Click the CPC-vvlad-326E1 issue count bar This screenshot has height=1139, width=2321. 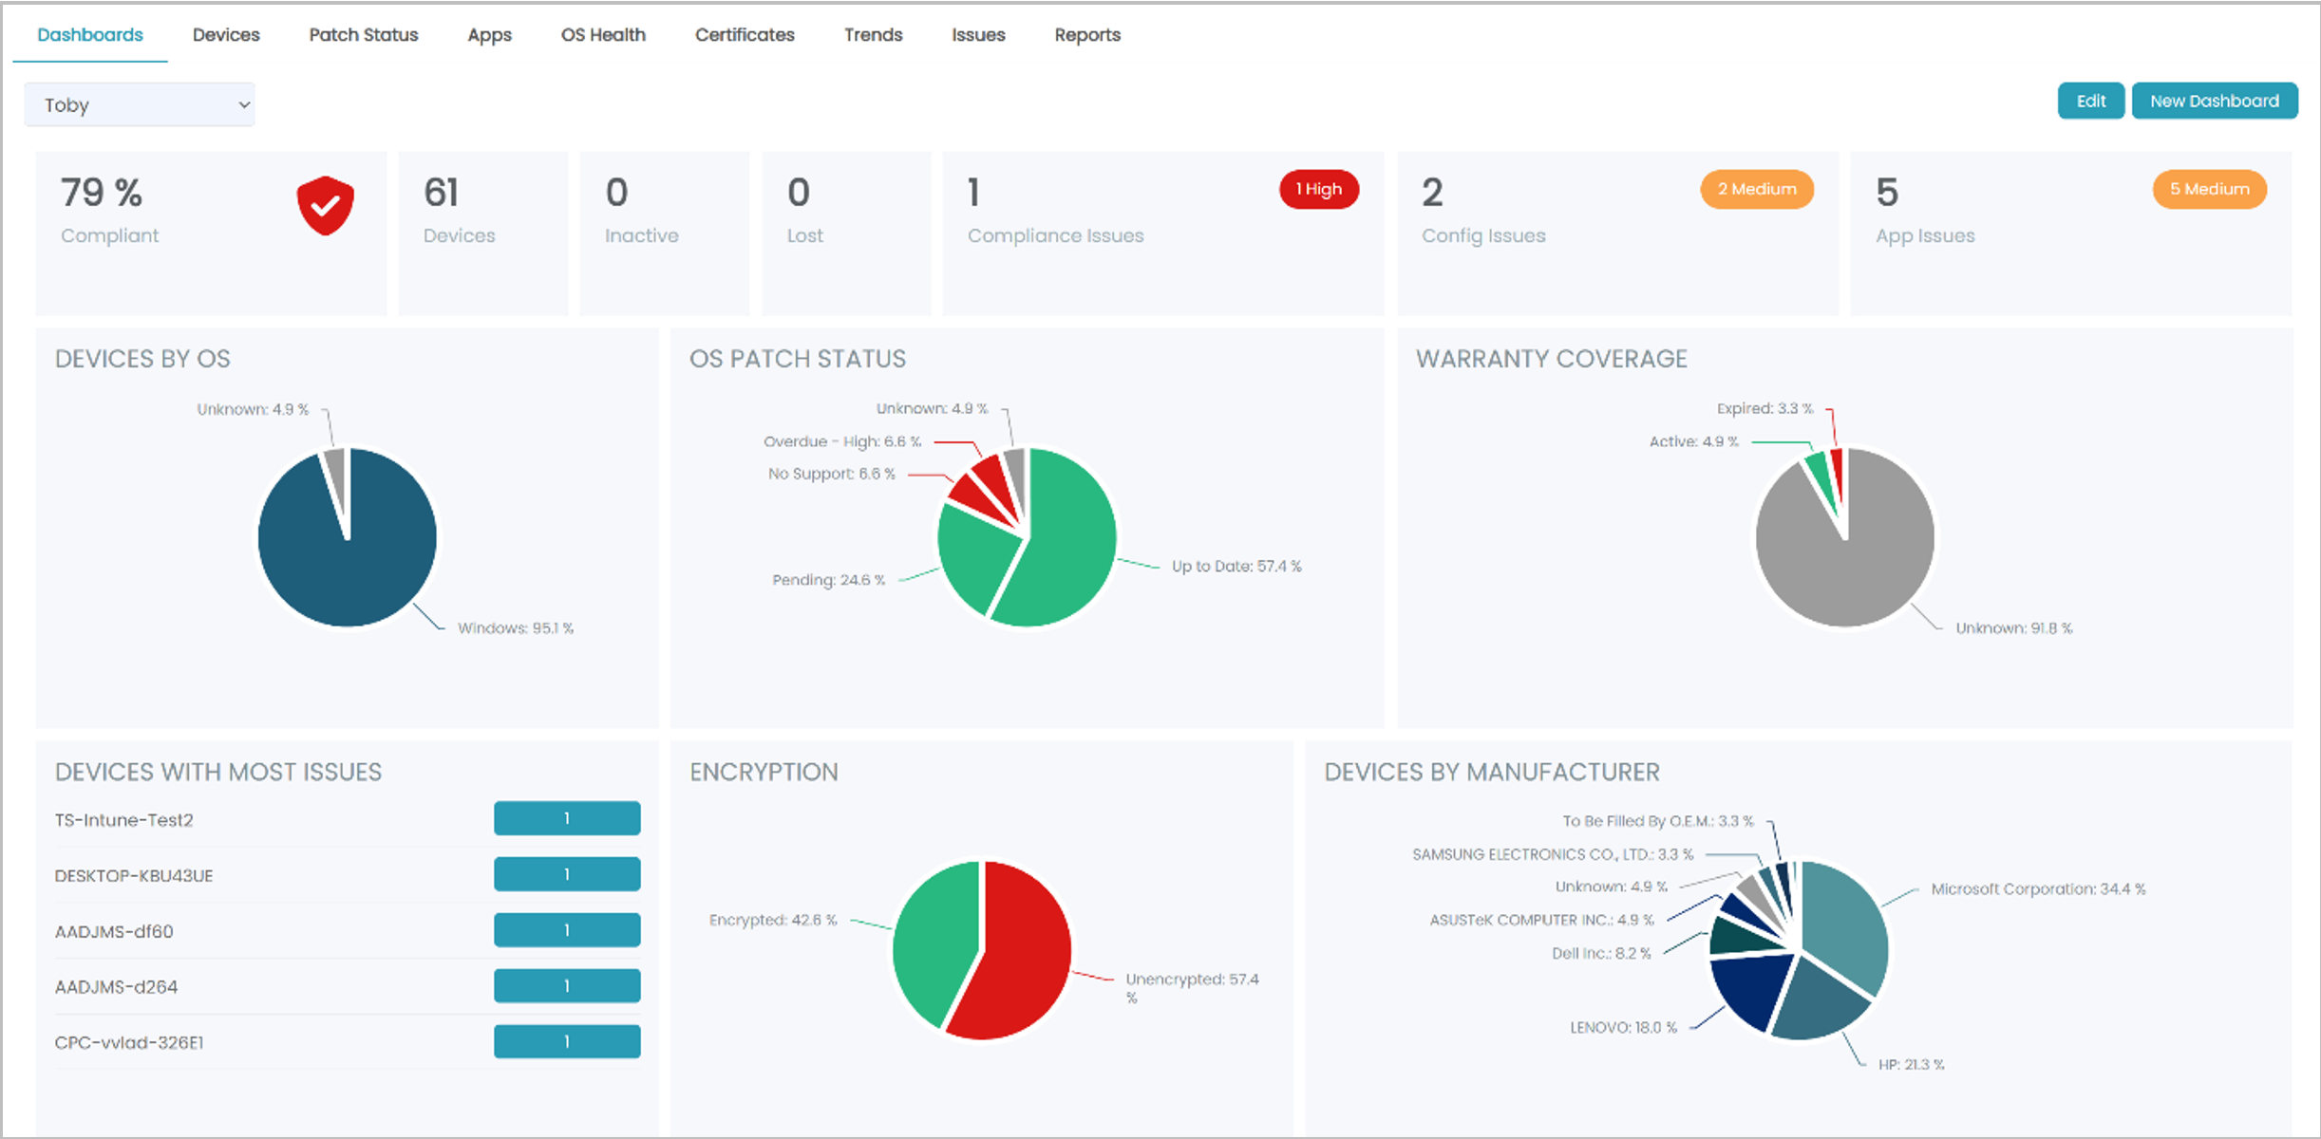pos(567,1041)
